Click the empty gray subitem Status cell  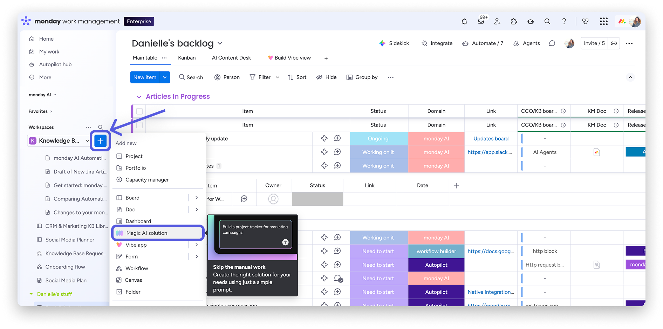tap(317, 199)
